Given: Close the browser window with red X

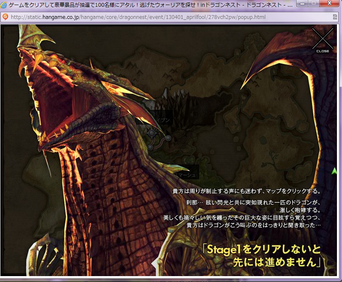Looking at the screenshot, I should coord(330,3).
